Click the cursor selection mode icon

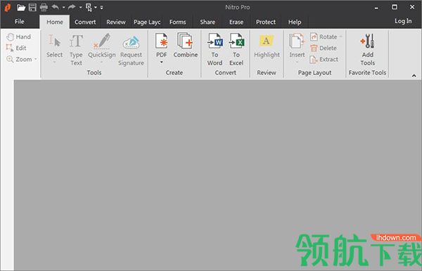89,8
